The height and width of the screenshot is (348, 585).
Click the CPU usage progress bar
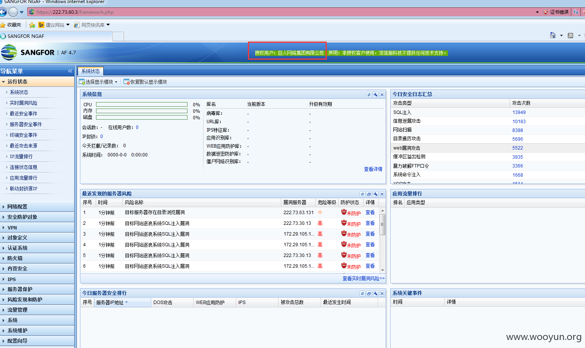coord(142,104)
